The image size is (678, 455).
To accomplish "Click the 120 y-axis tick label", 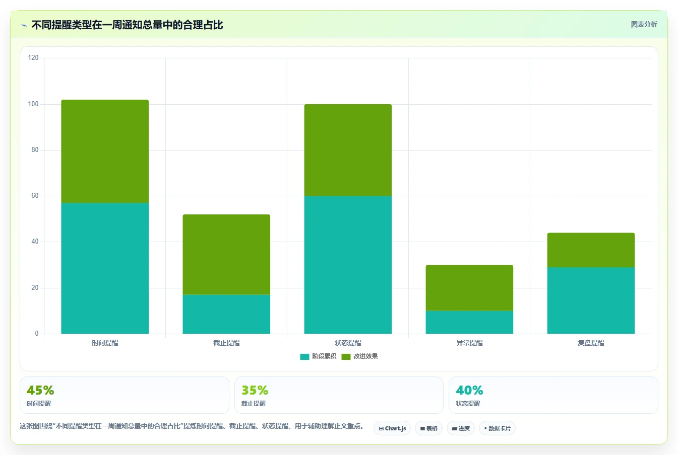I will pyautogui.click(x=33, y=58).
